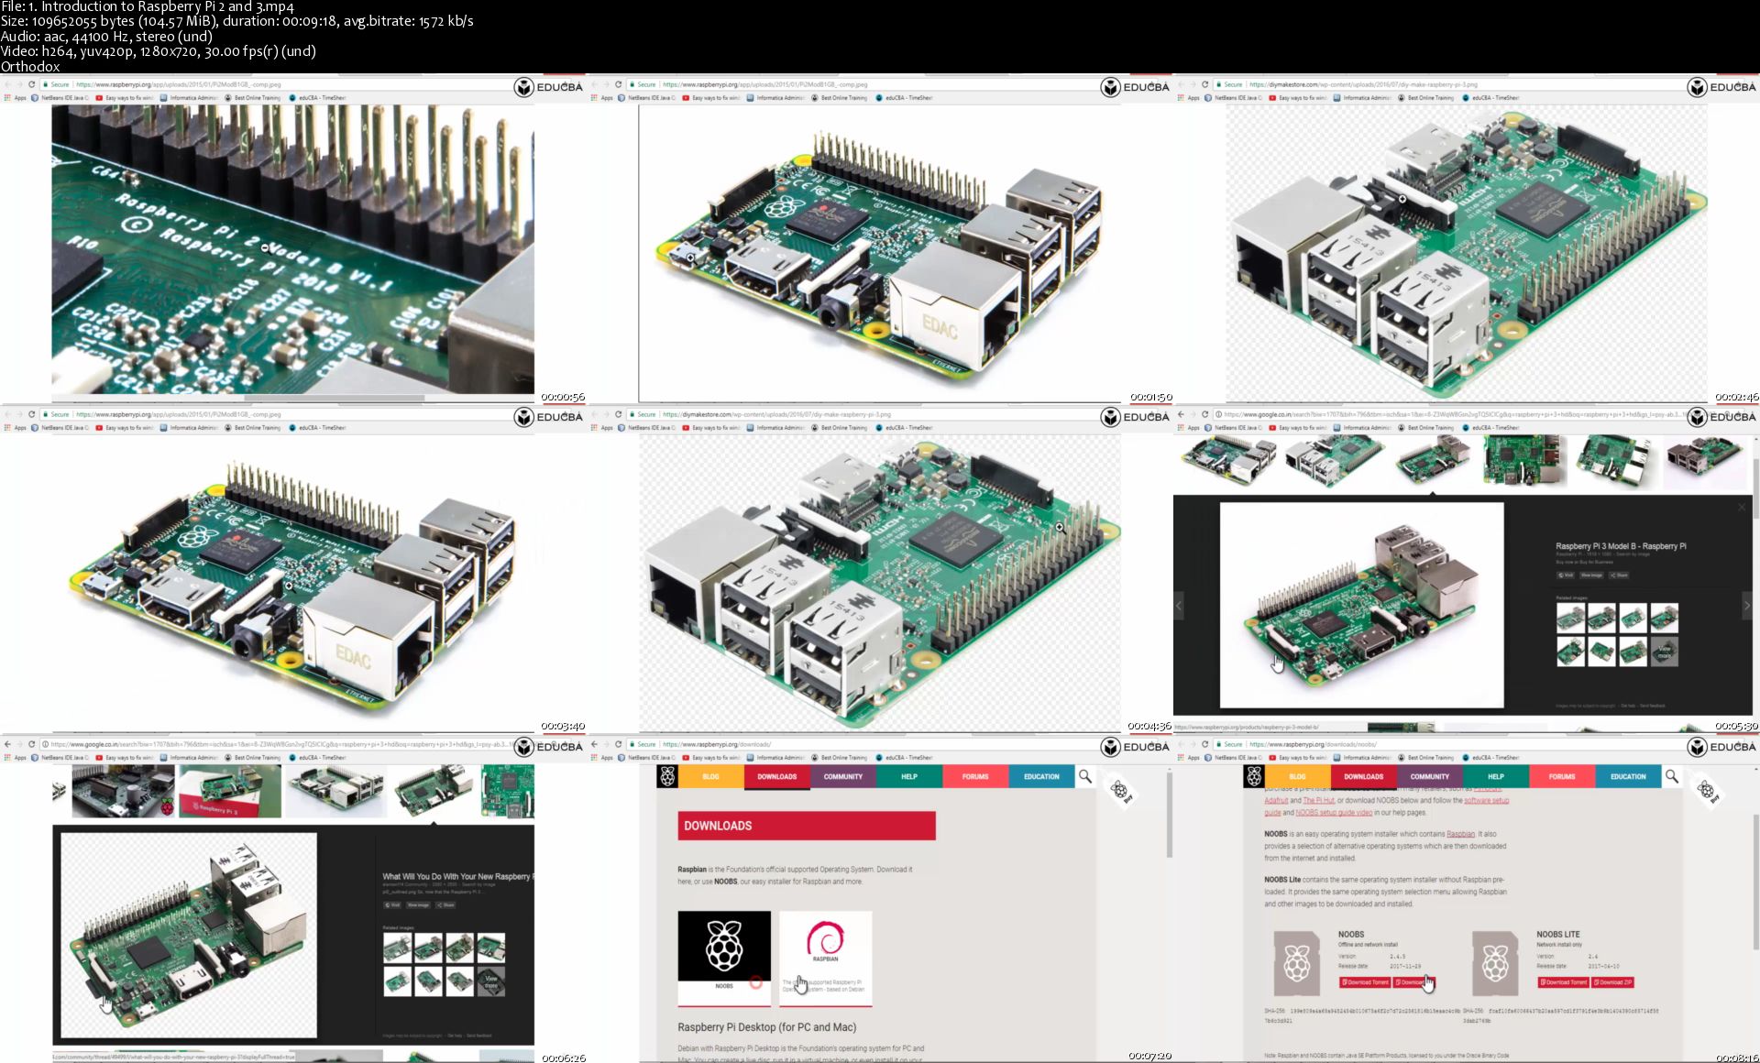Select first top-row thumbnail in 00:05:30 frame

coord(1228,459)
